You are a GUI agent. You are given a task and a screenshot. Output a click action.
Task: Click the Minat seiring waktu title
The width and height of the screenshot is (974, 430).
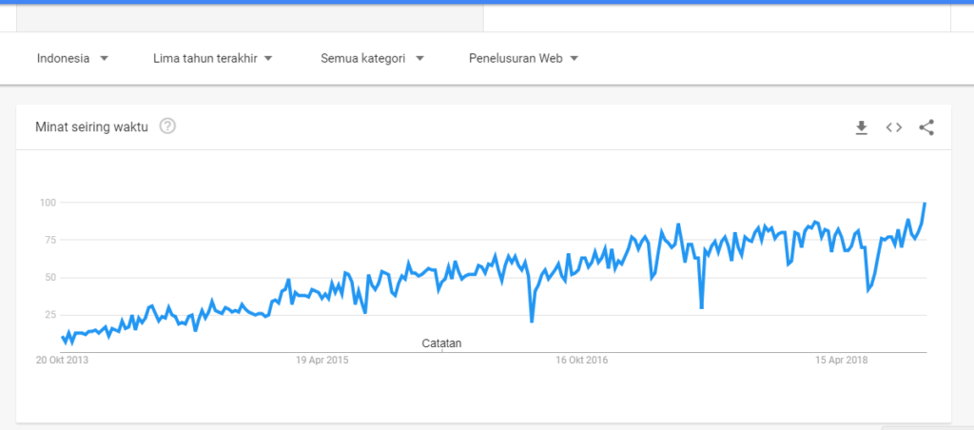(92, 127)
